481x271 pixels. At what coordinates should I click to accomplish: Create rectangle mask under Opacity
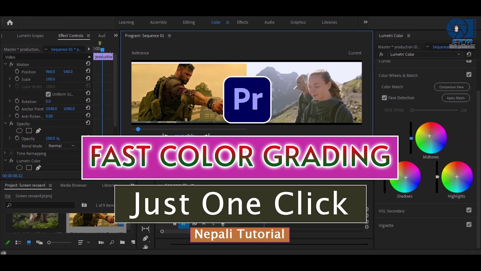point(29,131)
